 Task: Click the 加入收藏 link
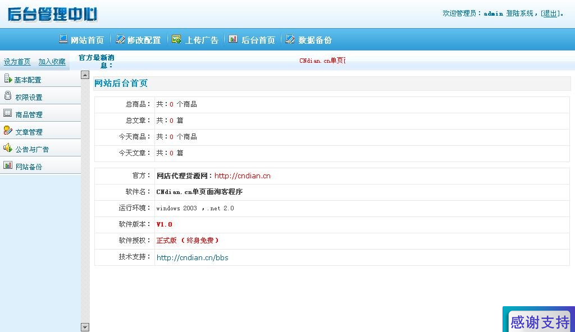[52, 62]
